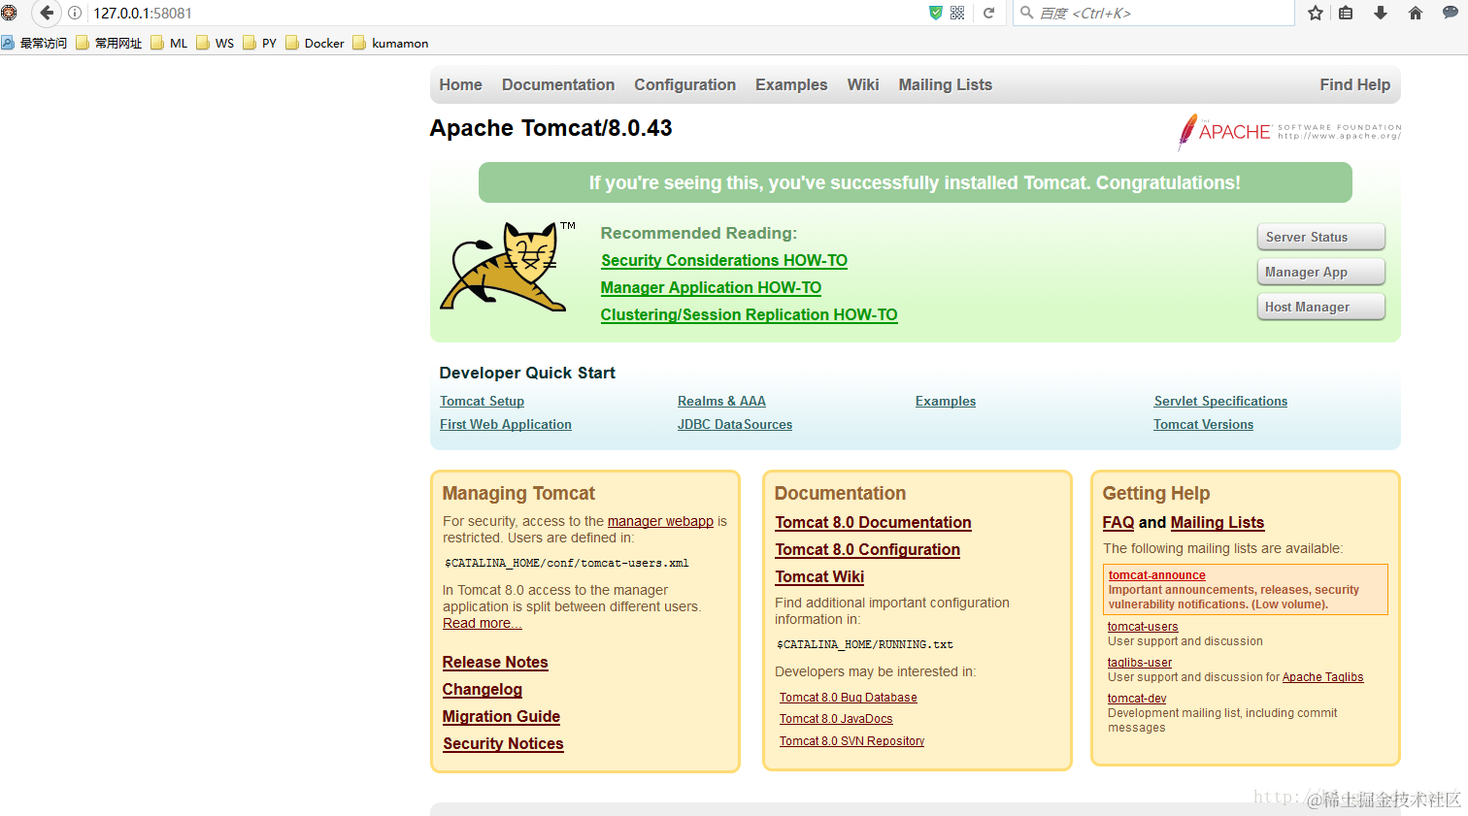Open the 常用网址 bookmark folder
Screen dimensions: 1468x816
(109, 43)
